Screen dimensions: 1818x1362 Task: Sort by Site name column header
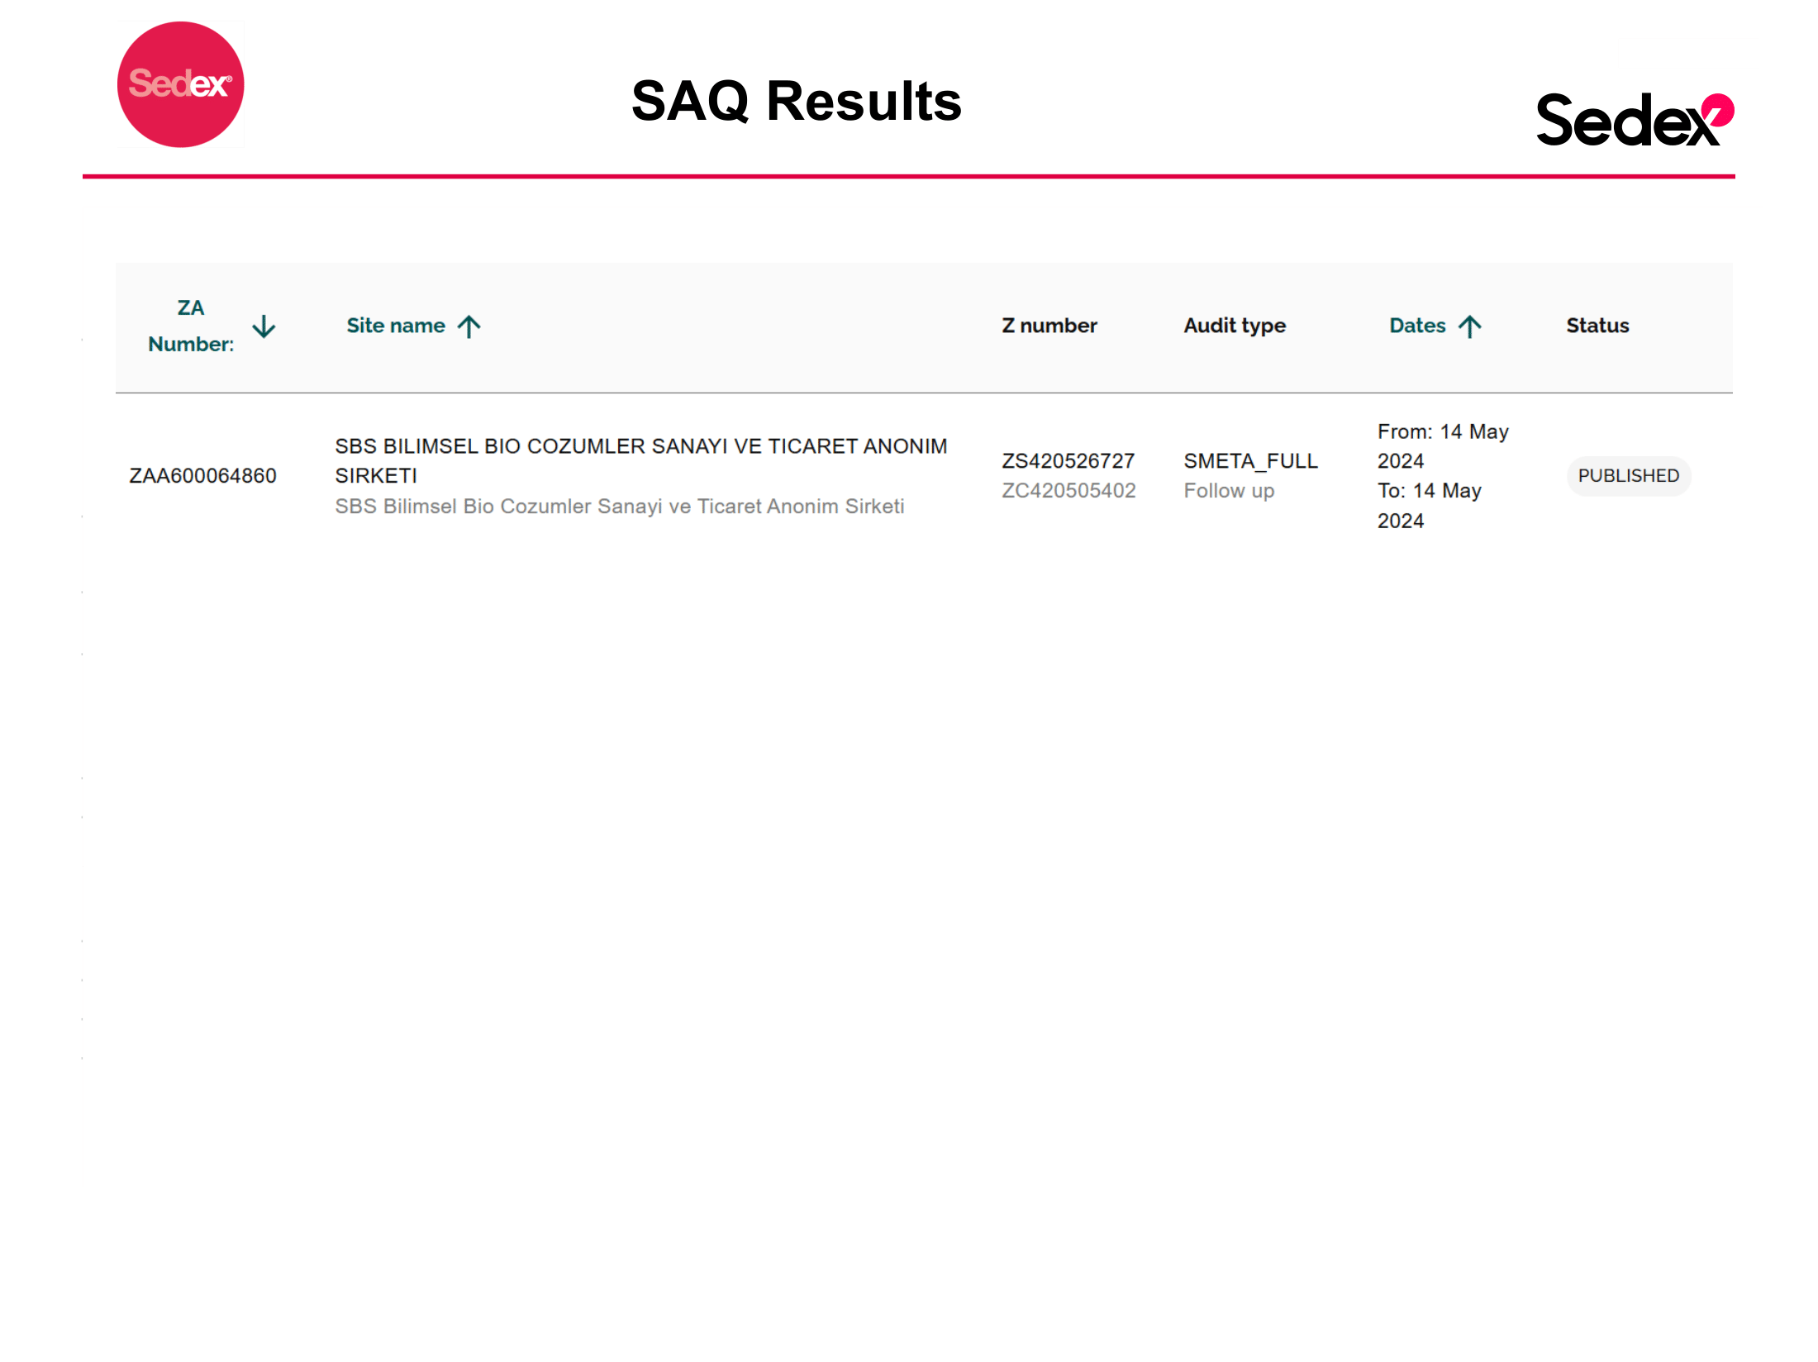pyautogui.click(x=396, y=326)
